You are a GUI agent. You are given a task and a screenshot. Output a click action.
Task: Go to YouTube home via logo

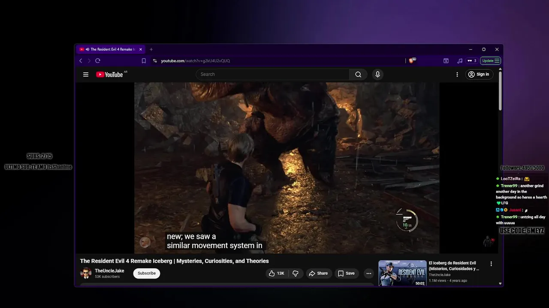(110, 74)
